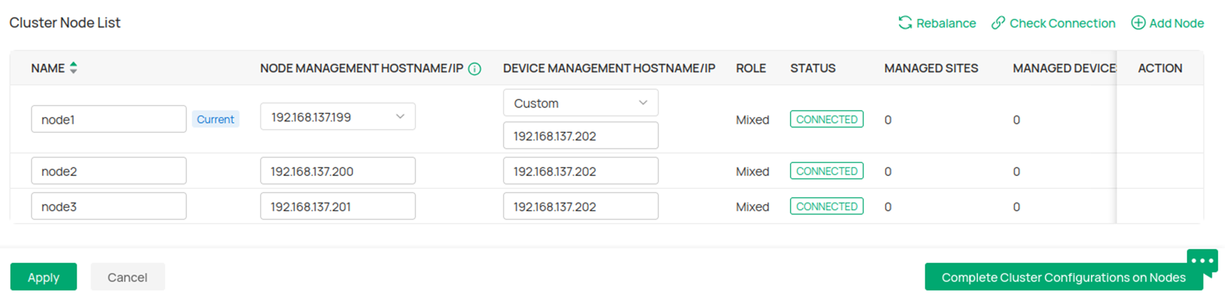Click the managed sites value for node3
Image resolution: width=1225 pixels, height=293 pixels.
888,207
